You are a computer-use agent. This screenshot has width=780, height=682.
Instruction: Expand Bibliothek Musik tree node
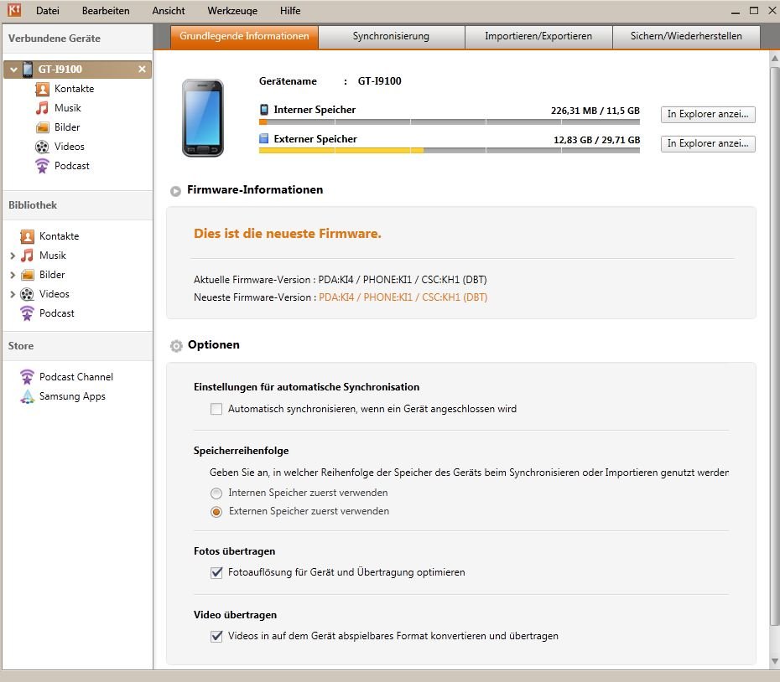point(13,256)
